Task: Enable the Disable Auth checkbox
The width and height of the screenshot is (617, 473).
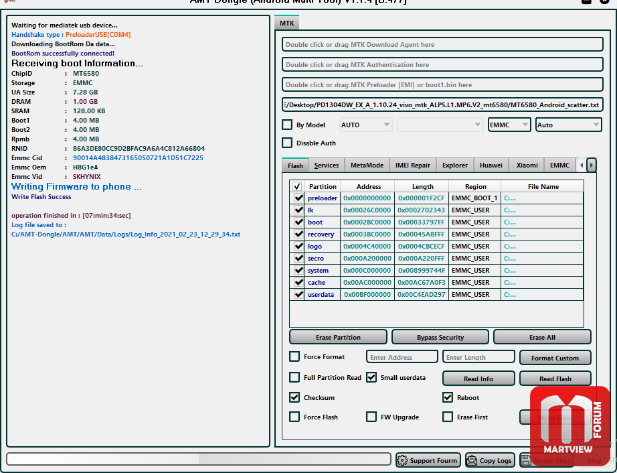Action: [x=287, y=143]
